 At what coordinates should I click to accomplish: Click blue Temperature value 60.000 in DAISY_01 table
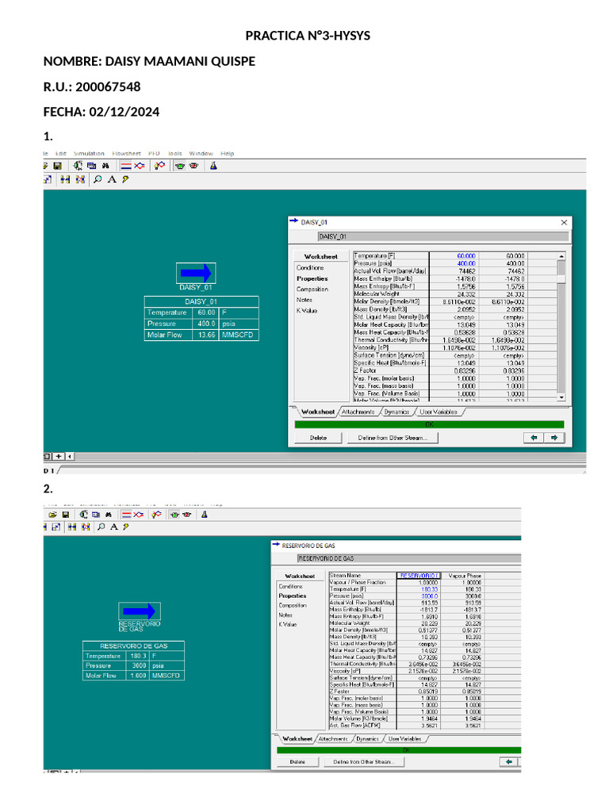pyautogui.click(x=466, y=256)
